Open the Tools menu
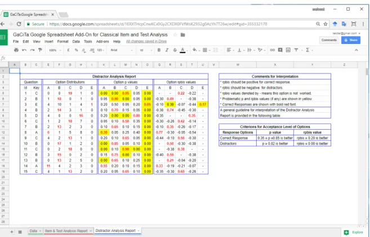The height and width of the screenshot is (237, 370). click(88, 41)
